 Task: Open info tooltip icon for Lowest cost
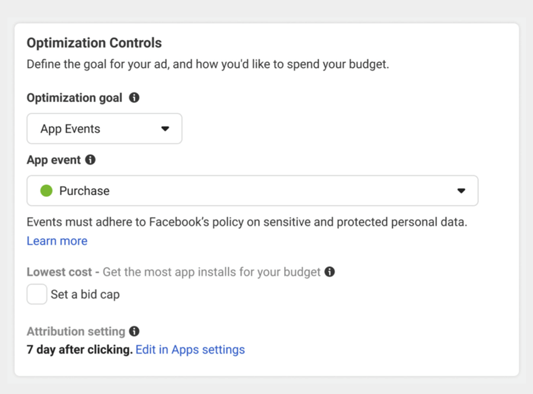coord(330,271)
